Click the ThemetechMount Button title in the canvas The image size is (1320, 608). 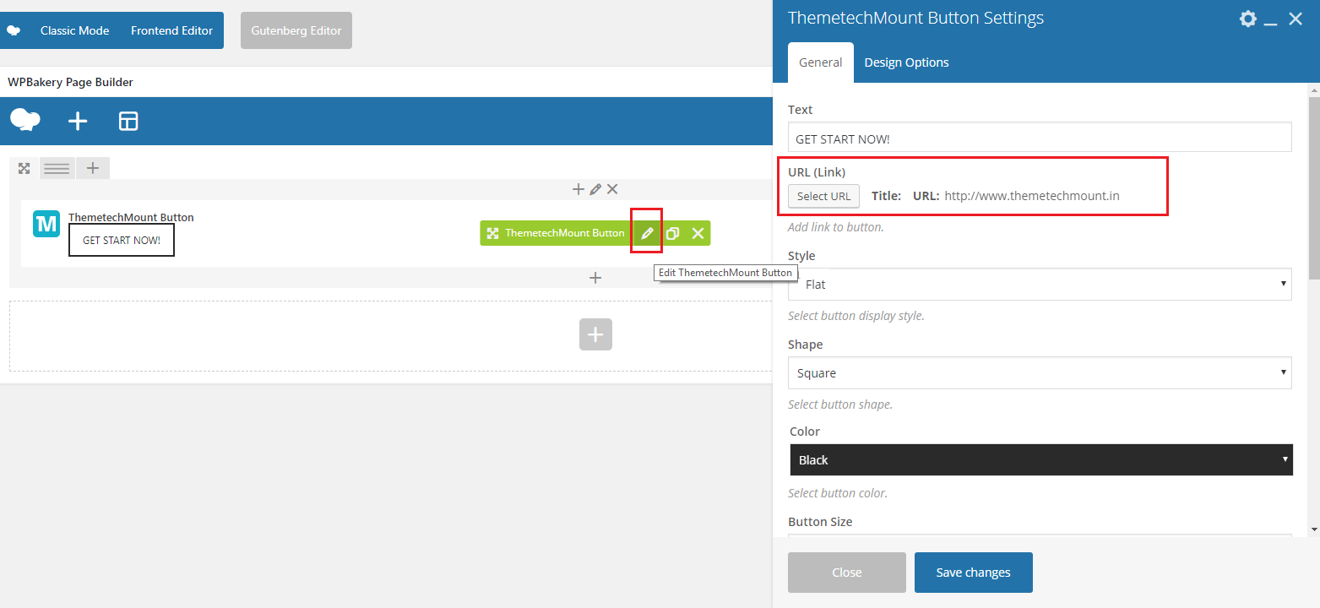tap(131, 217)
